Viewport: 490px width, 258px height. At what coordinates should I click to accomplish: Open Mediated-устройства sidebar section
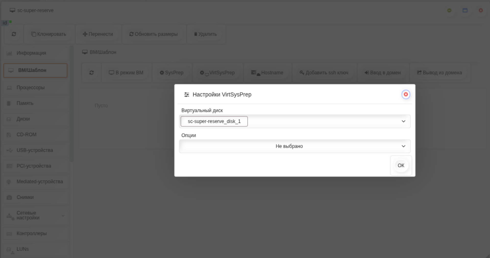pyautogui.click(x=35, y=182)
